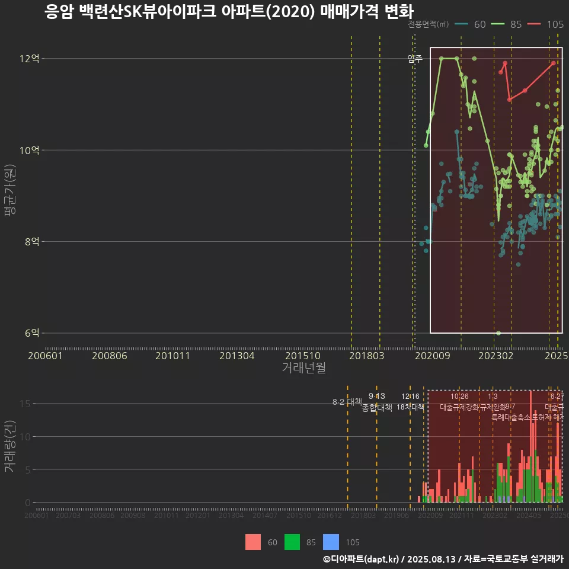This screenshot has width=569, height=569.
Task: Click '202405' on the volume chart x-axis
Action: click(529, 515)
